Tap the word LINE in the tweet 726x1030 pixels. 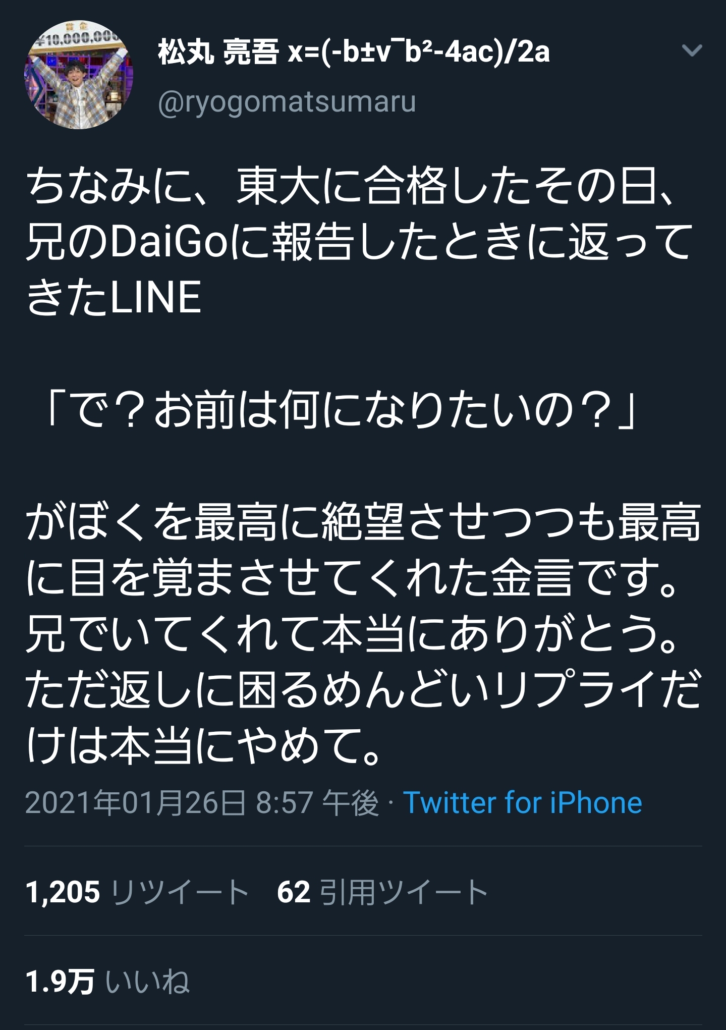[x=156, y=298]
